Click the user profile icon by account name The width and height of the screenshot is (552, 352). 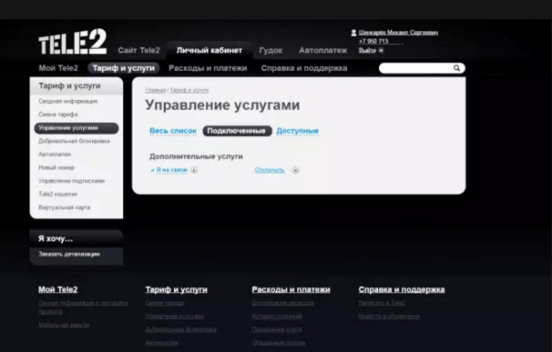tap(353, 33)
